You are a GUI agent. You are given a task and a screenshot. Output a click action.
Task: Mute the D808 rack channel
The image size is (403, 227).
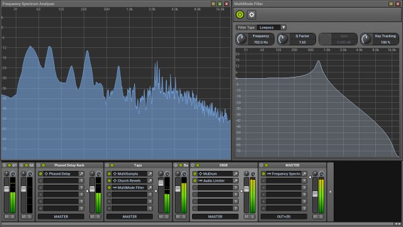point(246,217)
